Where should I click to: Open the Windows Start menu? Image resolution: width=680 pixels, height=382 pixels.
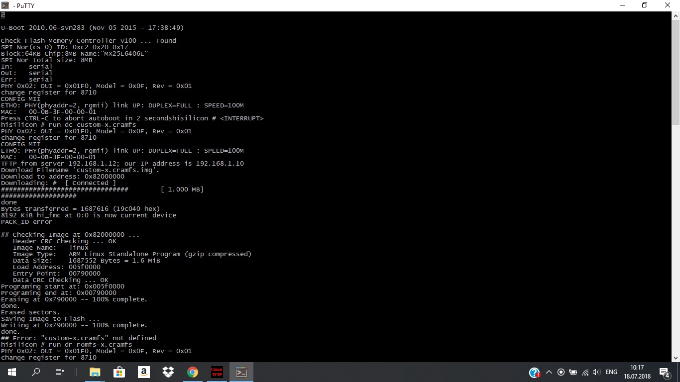pyautogui.click(x=12, y=372)
